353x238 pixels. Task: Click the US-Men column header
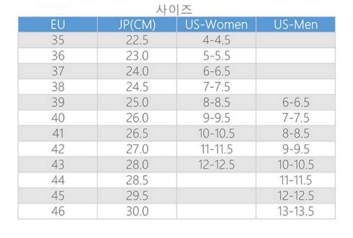click(x=296, y=25)
